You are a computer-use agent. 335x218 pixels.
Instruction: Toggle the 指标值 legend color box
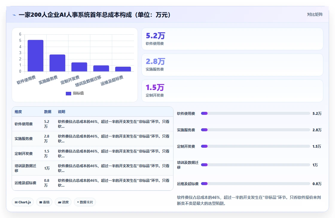(68, 94)
